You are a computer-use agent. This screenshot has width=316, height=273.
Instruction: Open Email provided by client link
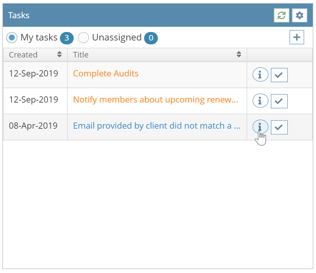[157, 126]
